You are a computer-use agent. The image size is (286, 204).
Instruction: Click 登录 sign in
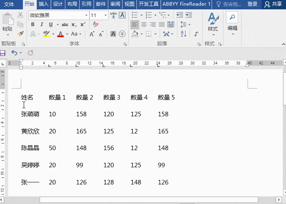[252, 4]
